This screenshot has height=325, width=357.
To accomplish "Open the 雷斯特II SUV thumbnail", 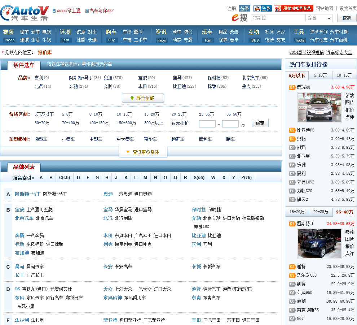I will [319, 244].
